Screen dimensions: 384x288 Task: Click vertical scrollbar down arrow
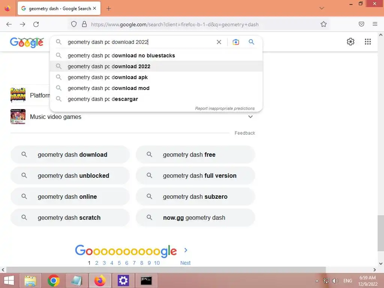coord(381,264)
